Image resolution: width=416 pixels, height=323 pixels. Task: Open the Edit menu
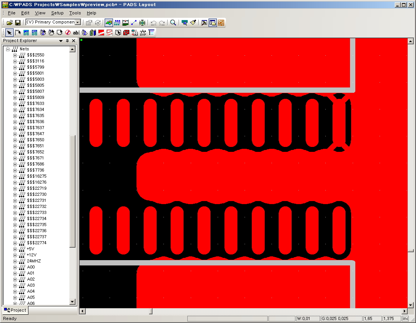[x=25, y=13]
